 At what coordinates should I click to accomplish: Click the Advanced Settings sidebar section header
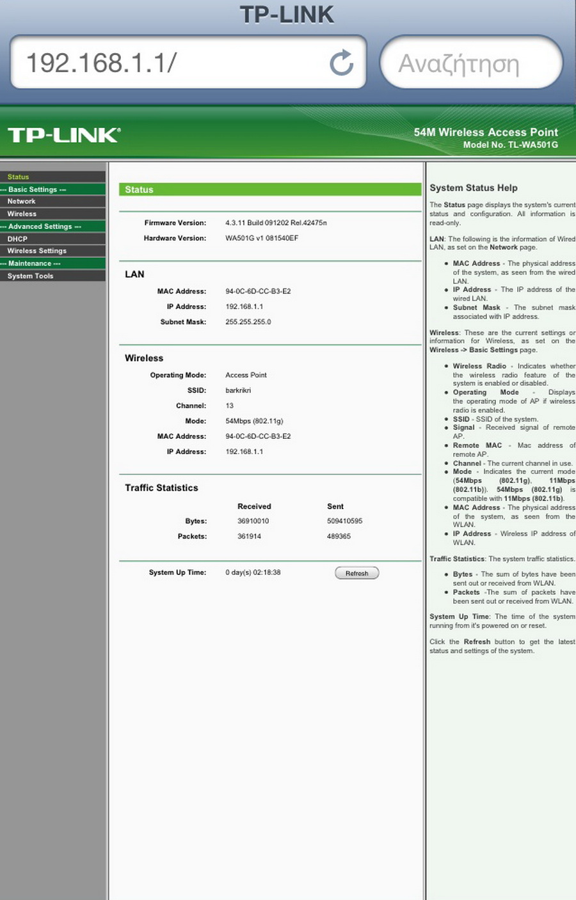[52, 226]
